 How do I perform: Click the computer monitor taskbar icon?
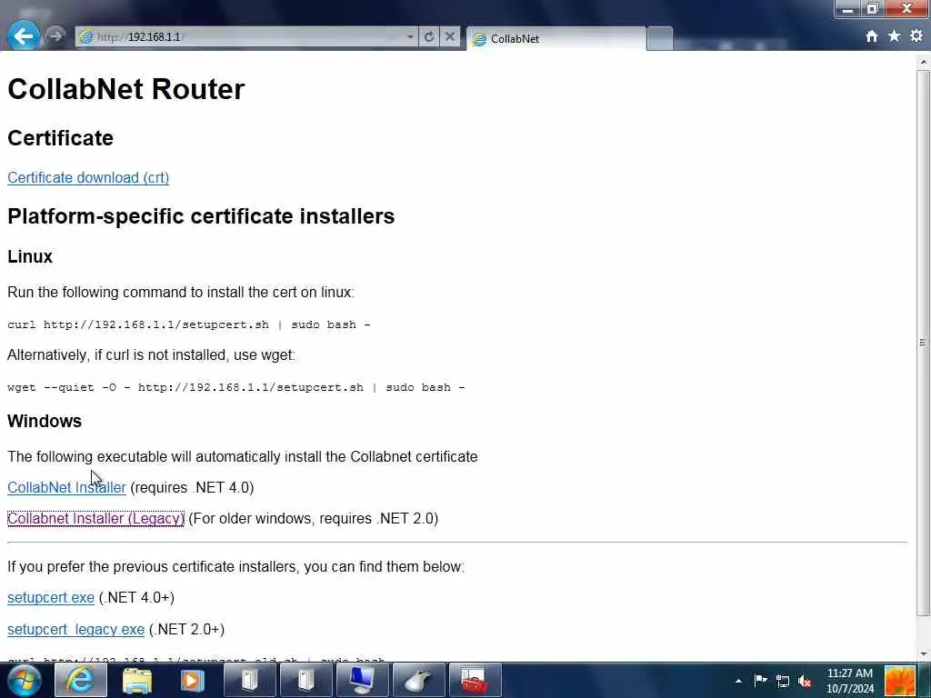[362, 680]
